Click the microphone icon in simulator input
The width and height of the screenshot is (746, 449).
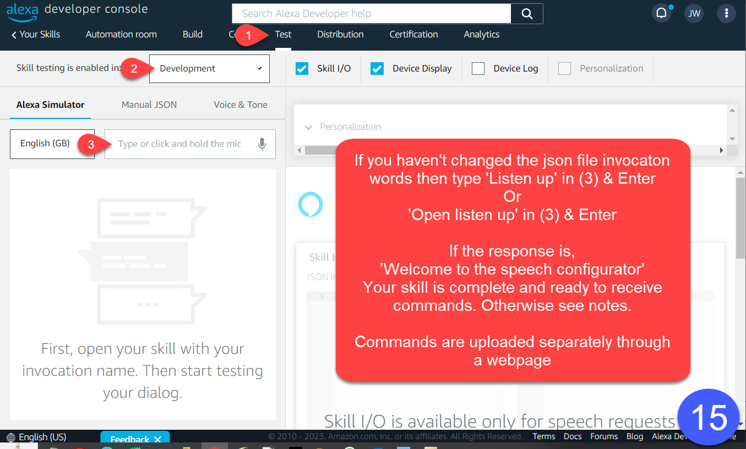click(x=262, y=144)
